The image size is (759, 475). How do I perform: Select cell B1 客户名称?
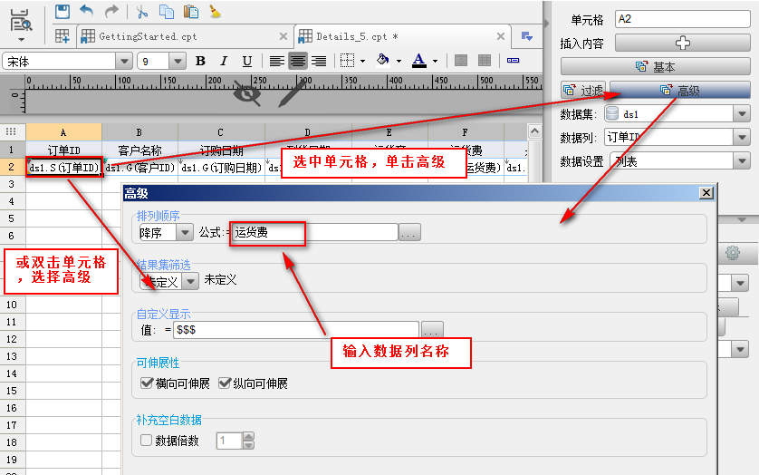click(x=139, y=150)
